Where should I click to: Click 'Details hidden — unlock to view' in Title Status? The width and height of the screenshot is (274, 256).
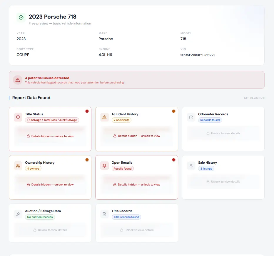click(x=52, y=136)
